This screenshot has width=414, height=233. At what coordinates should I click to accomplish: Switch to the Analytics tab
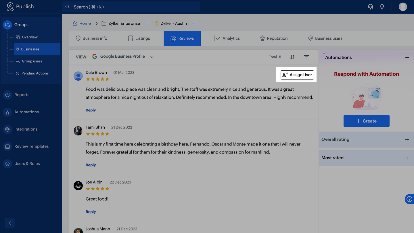tap(227, 38)
